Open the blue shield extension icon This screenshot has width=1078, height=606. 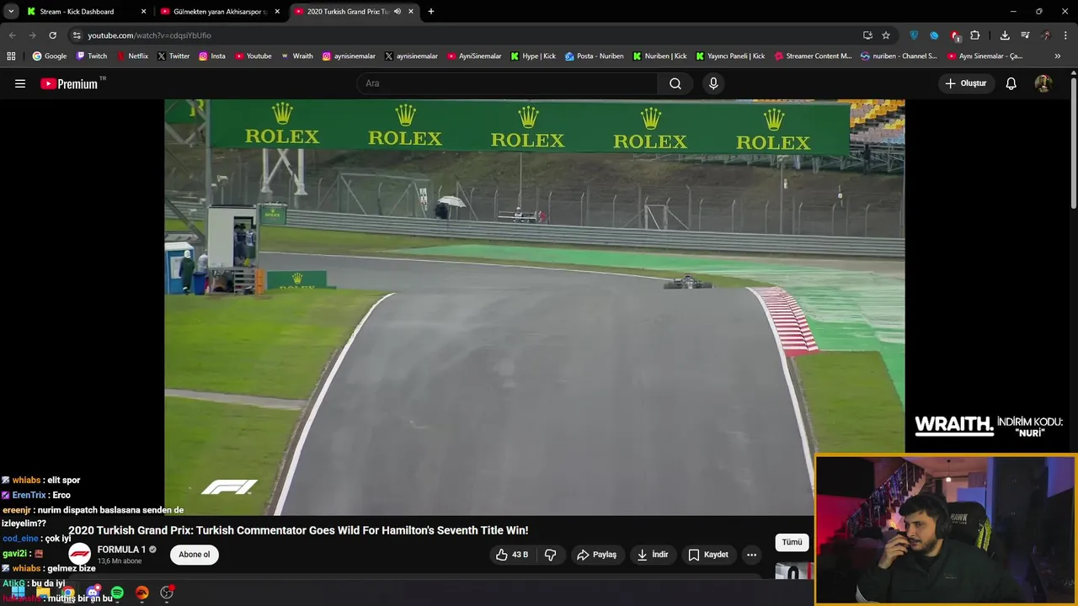click(x=914, y=35)
